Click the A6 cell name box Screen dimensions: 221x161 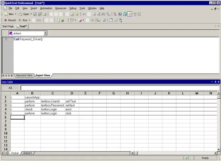click(10, 88)
